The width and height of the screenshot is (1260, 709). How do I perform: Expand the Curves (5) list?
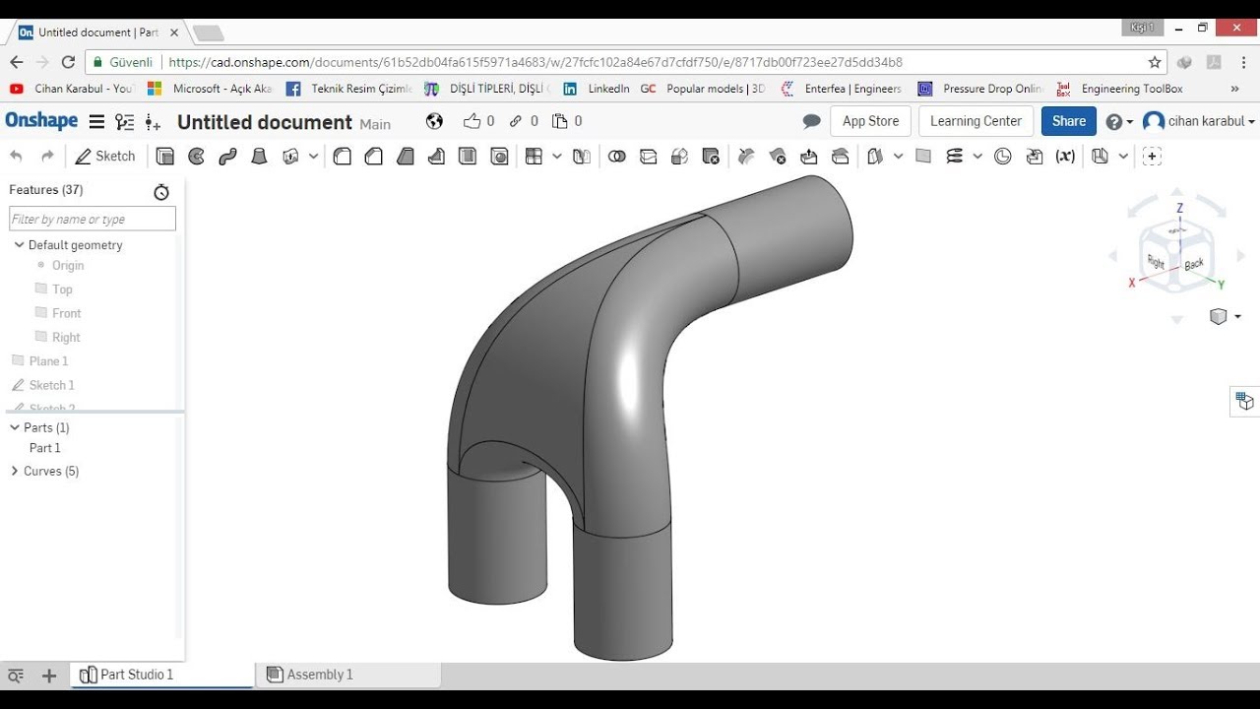point(15,471)
